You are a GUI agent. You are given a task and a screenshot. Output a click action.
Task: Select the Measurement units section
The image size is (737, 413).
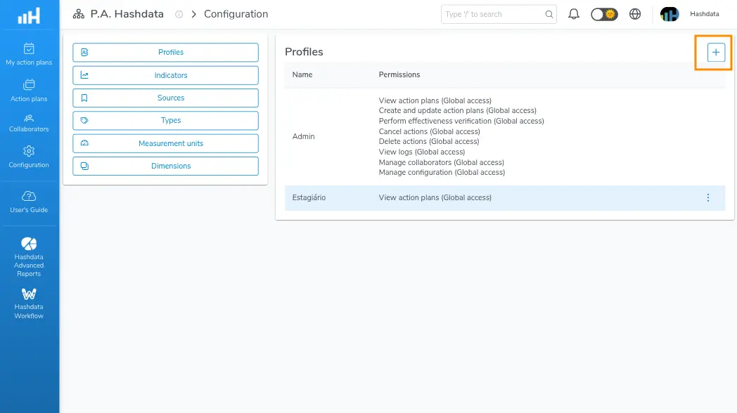(x=165, y=143)
